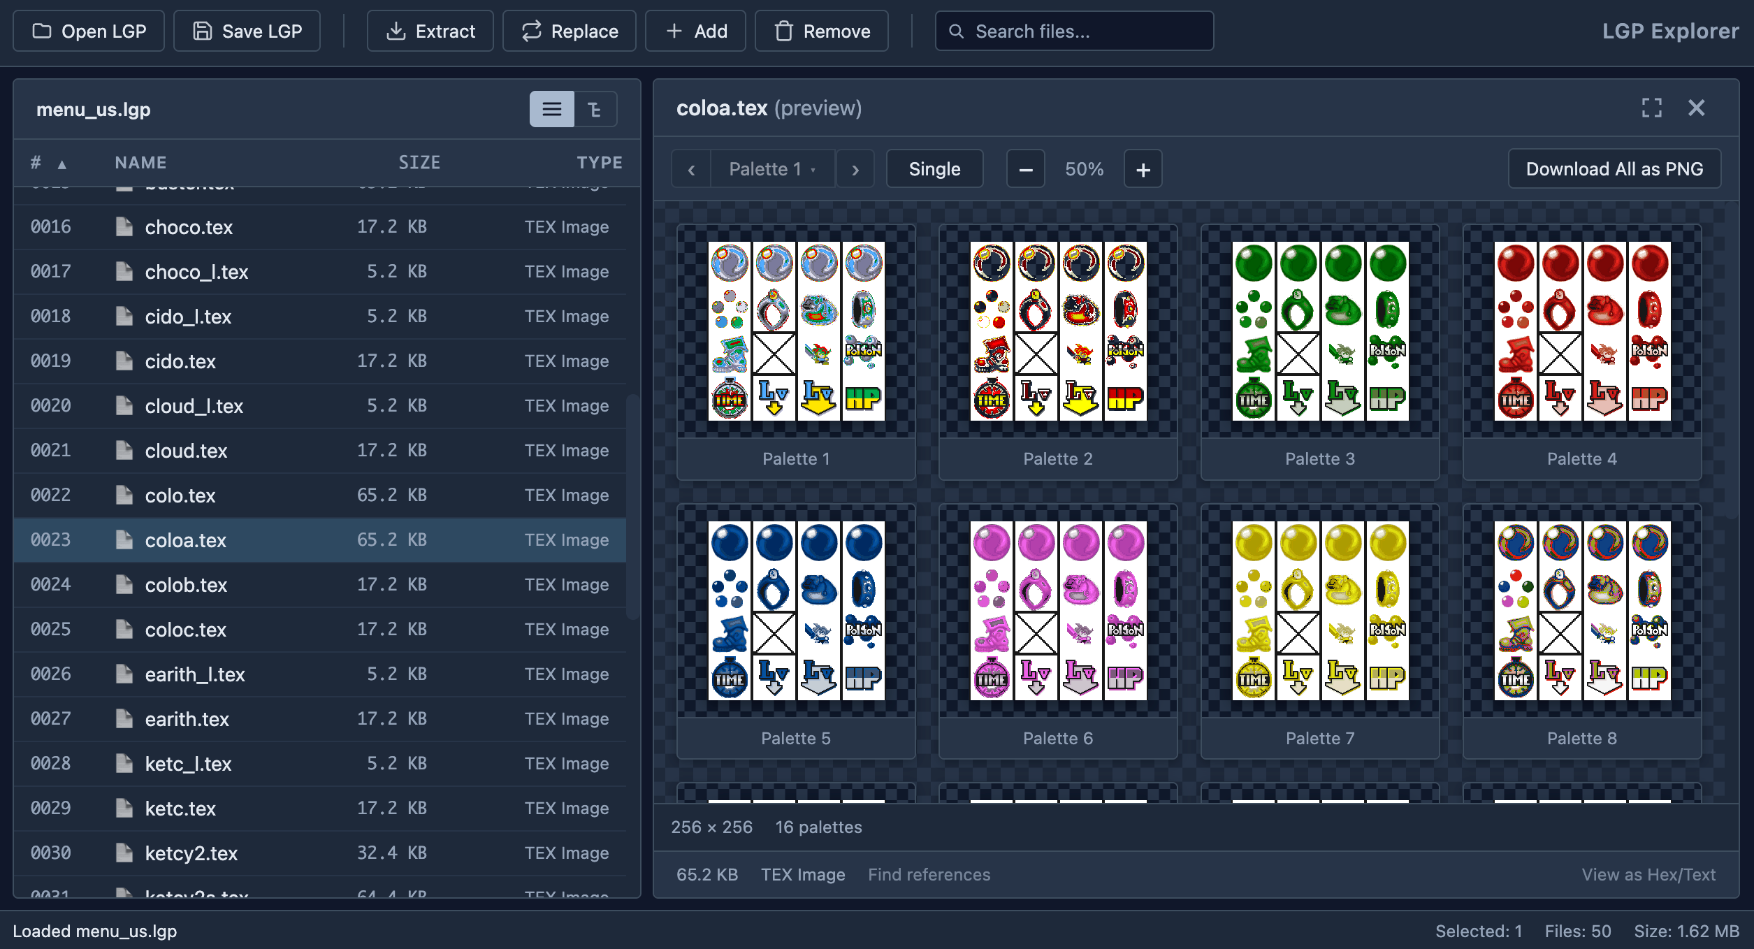Click file icon of coloa.tex
Screen dimensions: 1754x949
click(124, 539)
